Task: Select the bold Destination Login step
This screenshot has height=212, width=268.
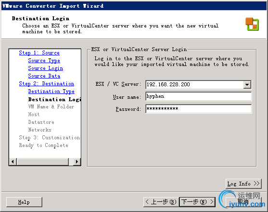Action: [x=54, y=99]
